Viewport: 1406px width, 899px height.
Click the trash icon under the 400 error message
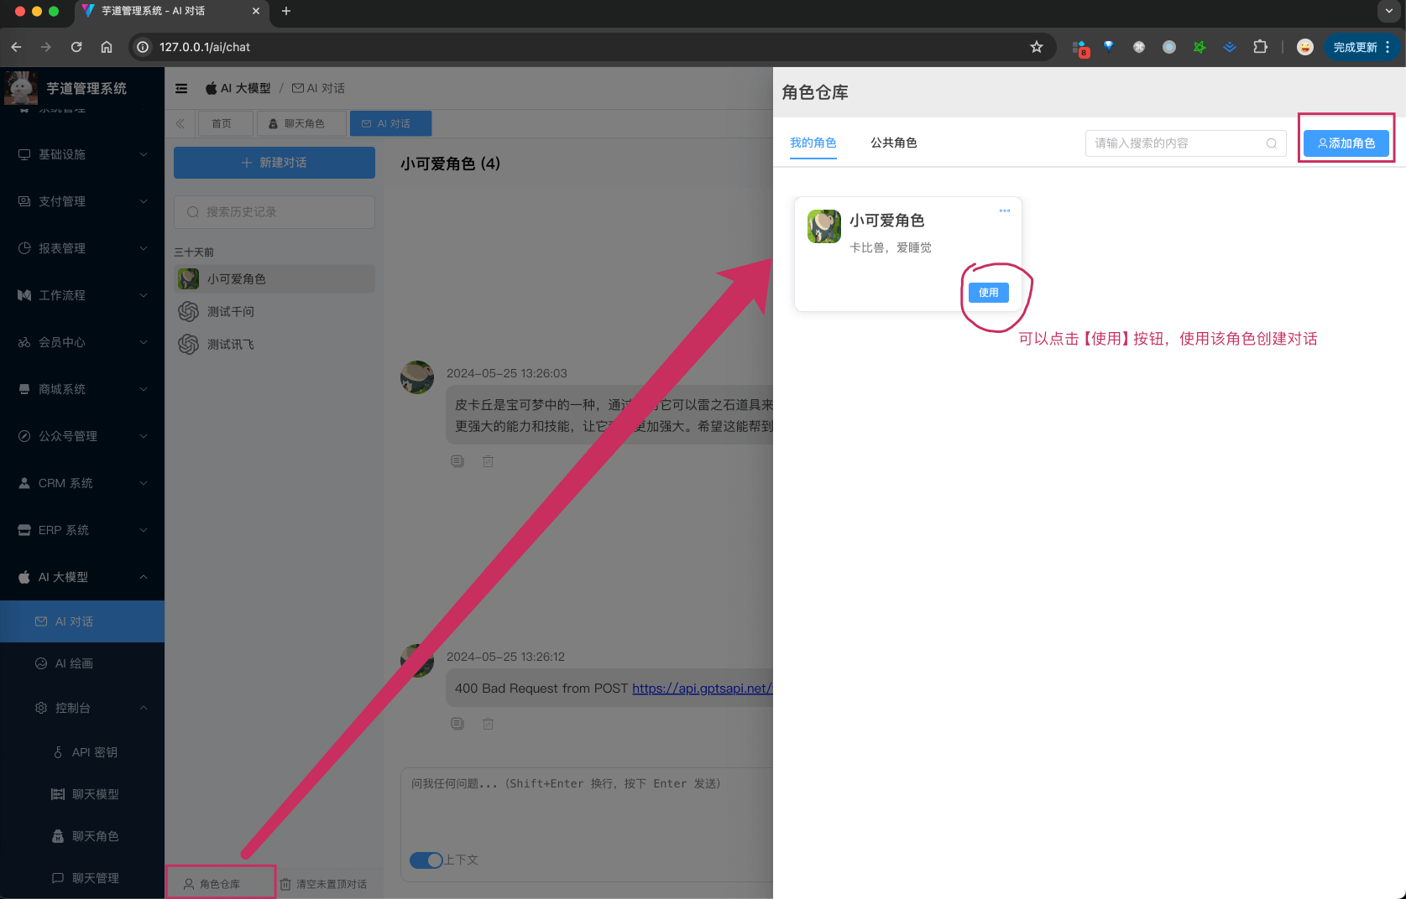click(488, 724)
